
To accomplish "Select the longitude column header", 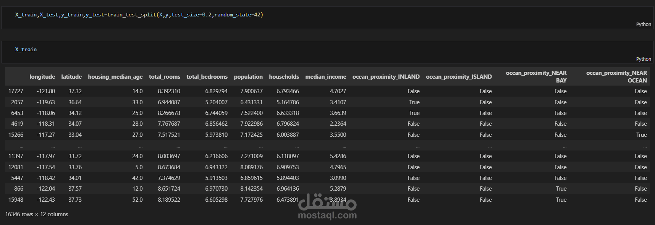I will (42, 77).
